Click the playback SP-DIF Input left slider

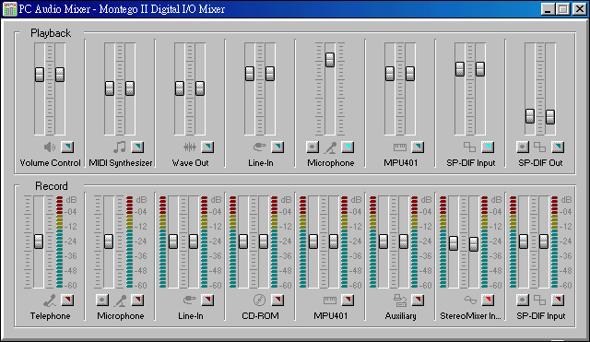click(x=460, y=69)
